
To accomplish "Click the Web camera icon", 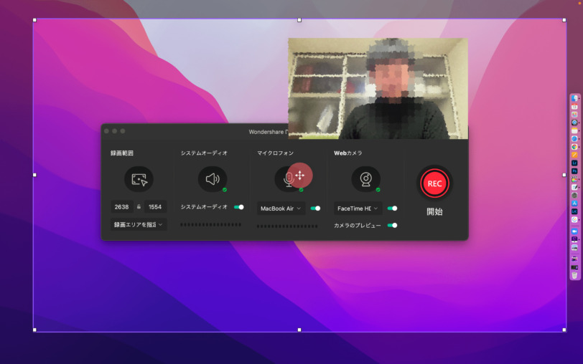I will (366, 179).
